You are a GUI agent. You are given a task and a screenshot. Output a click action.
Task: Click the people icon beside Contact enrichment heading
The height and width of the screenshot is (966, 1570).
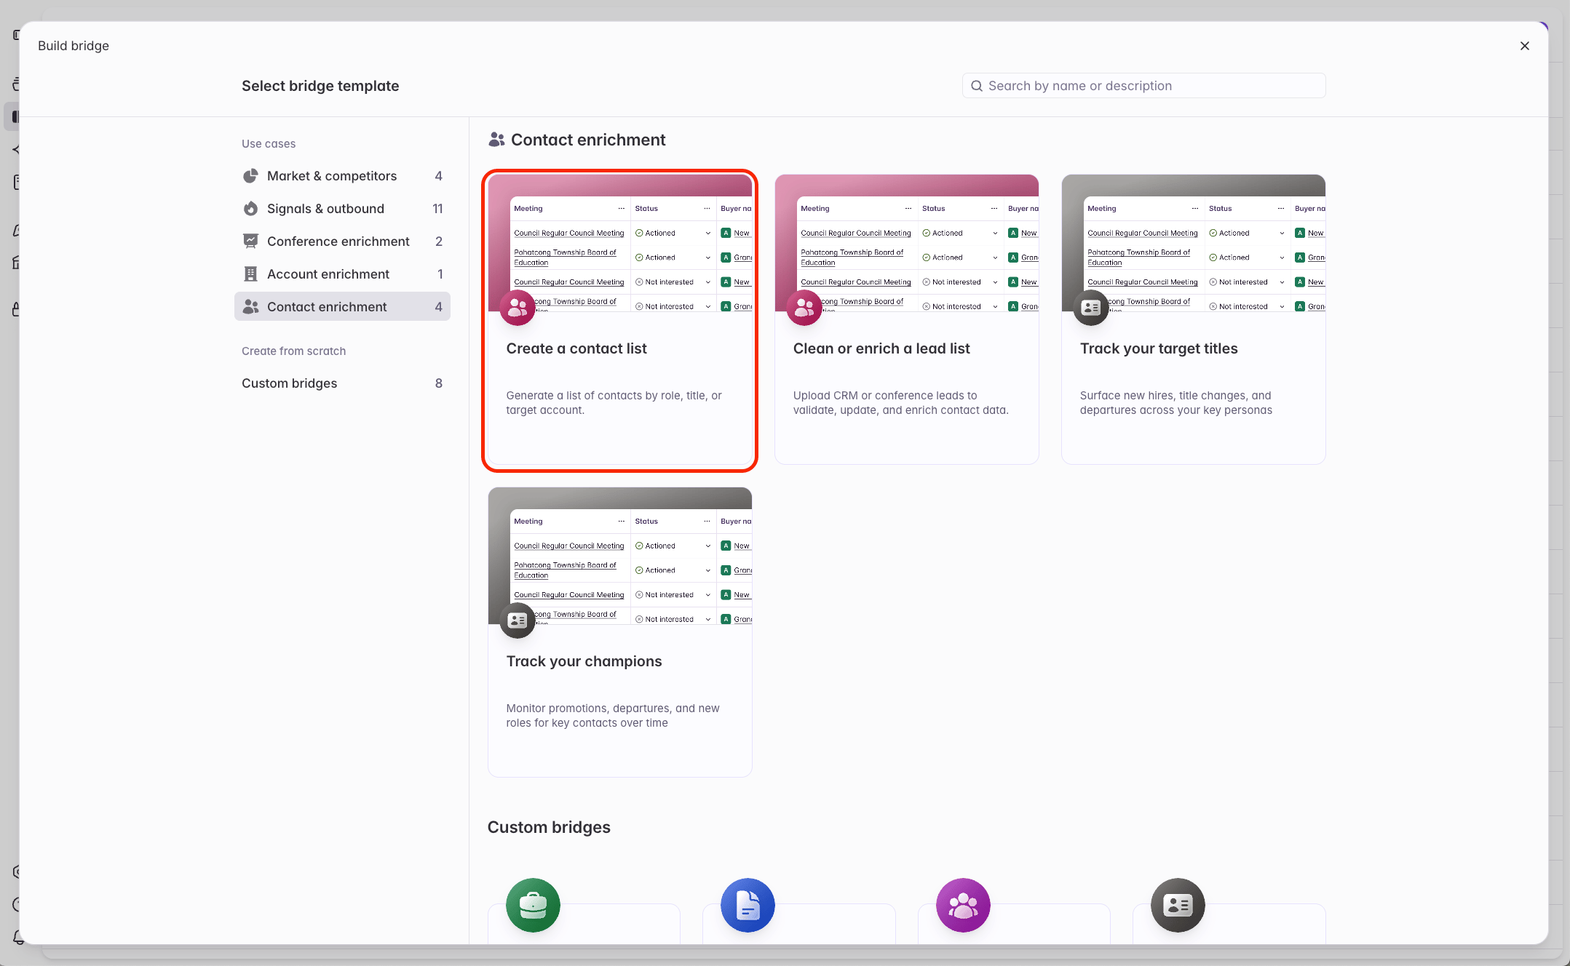tap(496, 140)
